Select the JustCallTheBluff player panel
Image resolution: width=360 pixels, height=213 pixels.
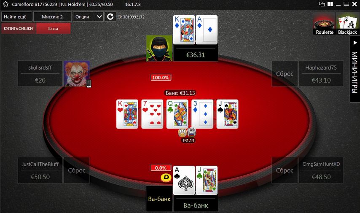(x=40, y=170)
